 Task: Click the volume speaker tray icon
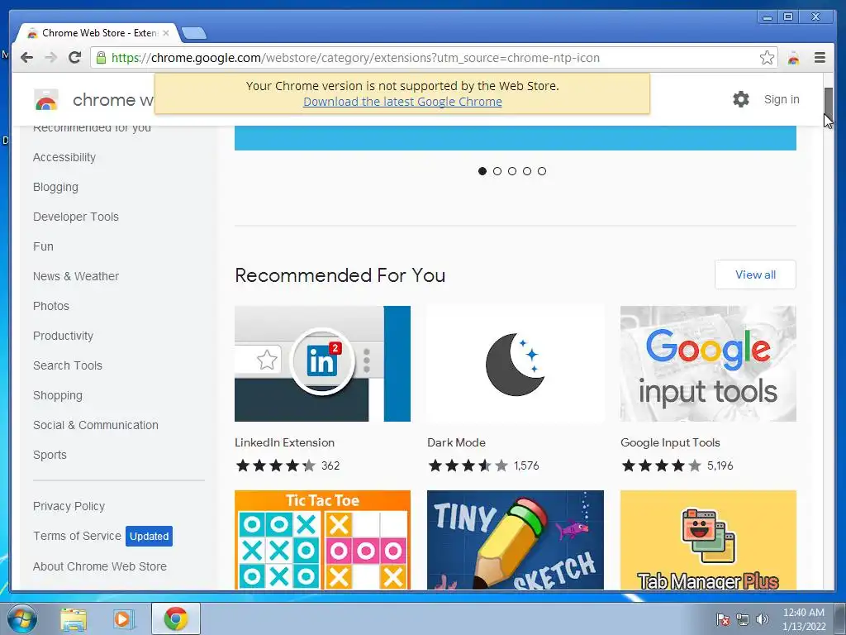coord(763,619)
